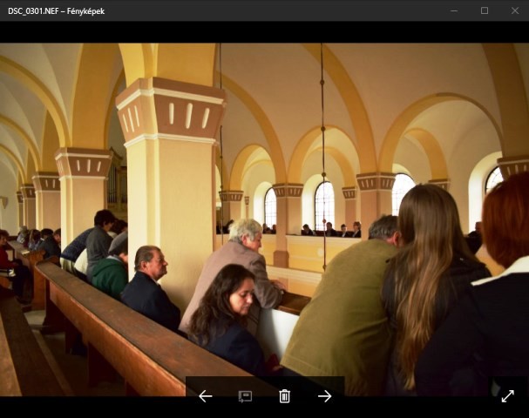Click the wooden pew bench in the foreground
Screen dimensions: 529x418
click(113, 331)
